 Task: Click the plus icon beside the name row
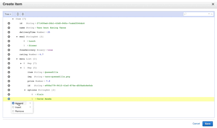[x=9, y=28]
